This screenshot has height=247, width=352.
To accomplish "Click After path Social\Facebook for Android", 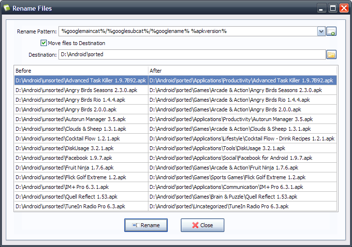I will tap(243, 158).
